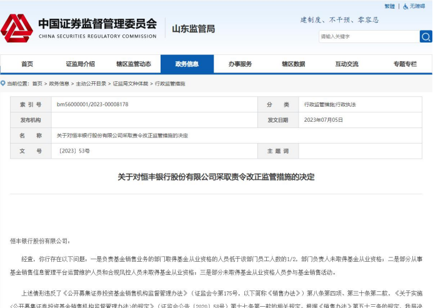Click the CSRC red logo emblem
433x308 pixels.
pyautogui.click(x=17, y=27)
